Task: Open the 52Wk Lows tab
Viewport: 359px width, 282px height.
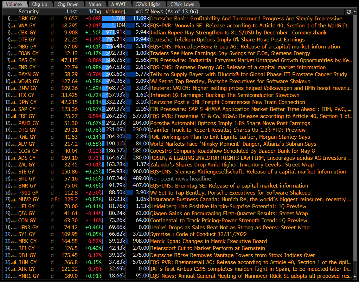Action: tap(183, 4)
